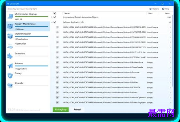Image resolution: width=180 pixels, height=122 pixels.
Task: Uncheck the MobileOptionPa registry entry
Action: click(57, 97)
